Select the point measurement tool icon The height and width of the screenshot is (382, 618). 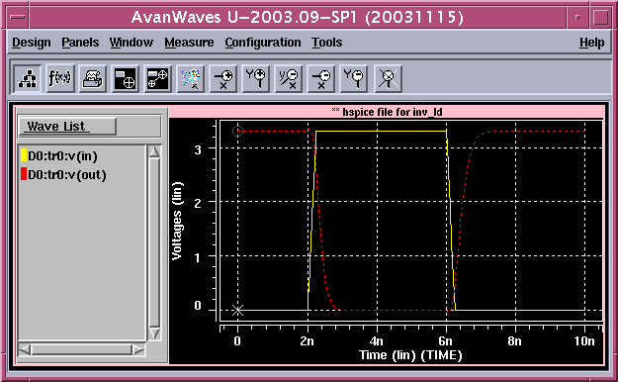[125, 78]
